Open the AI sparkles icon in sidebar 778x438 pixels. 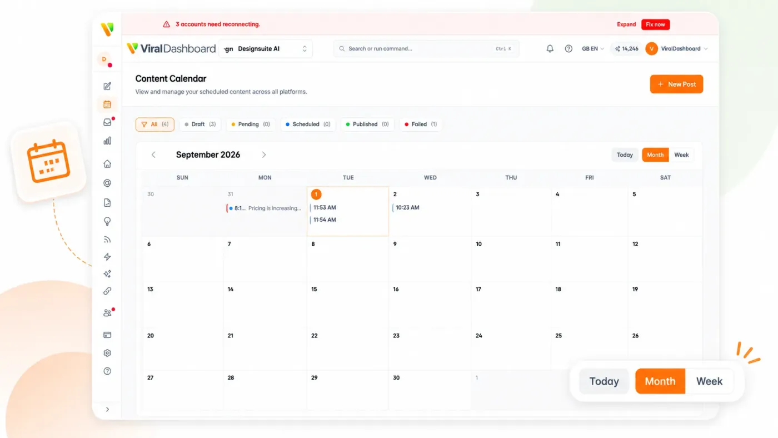[x=107, y=274]
